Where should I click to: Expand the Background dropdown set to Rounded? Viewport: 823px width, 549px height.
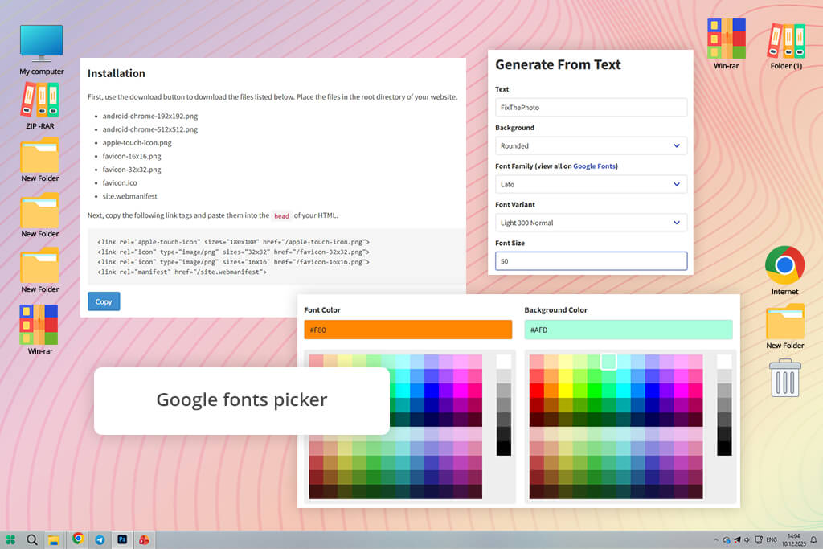click(x=591, y=146)
